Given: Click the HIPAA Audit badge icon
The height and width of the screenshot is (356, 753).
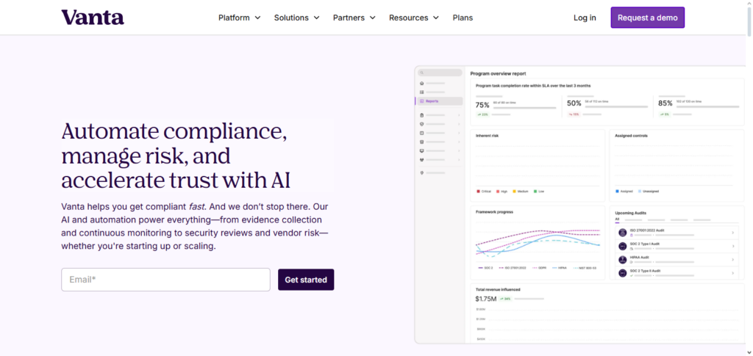Looking at the screenshot, I should pos(622,260).
